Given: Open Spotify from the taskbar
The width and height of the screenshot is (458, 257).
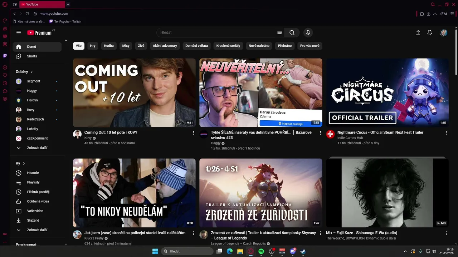Looking at the screenshot, I should tap(261, 251).
